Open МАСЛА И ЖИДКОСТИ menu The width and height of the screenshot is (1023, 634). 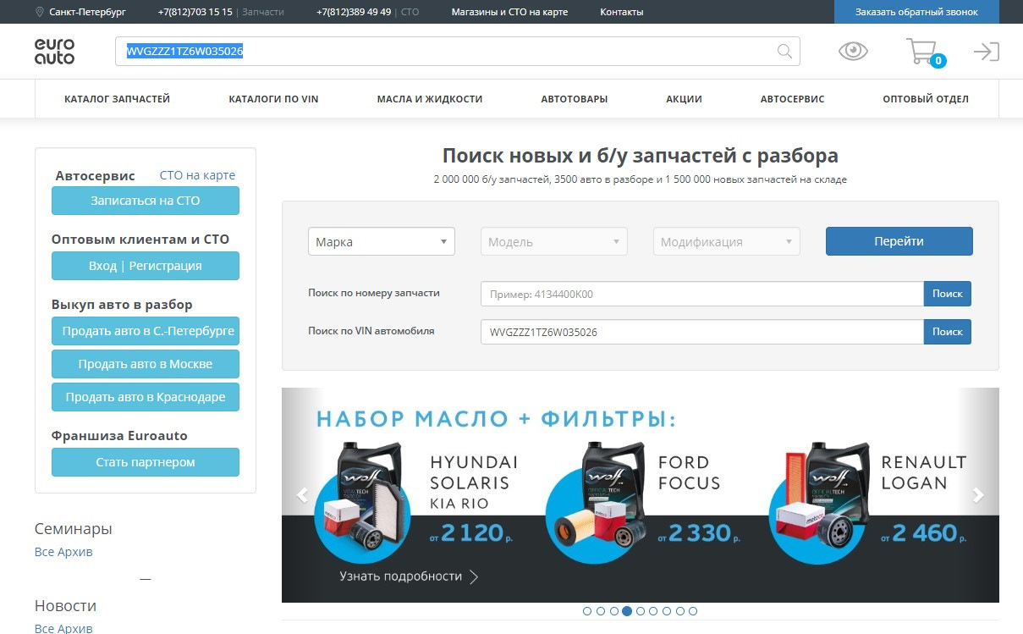click(430, 99)
